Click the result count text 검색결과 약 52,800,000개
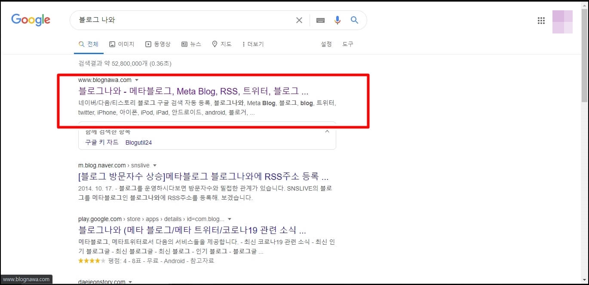589x285 pixels. coord(125,64)
